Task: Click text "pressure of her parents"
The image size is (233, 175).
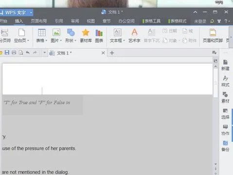Action: point(50,148)
